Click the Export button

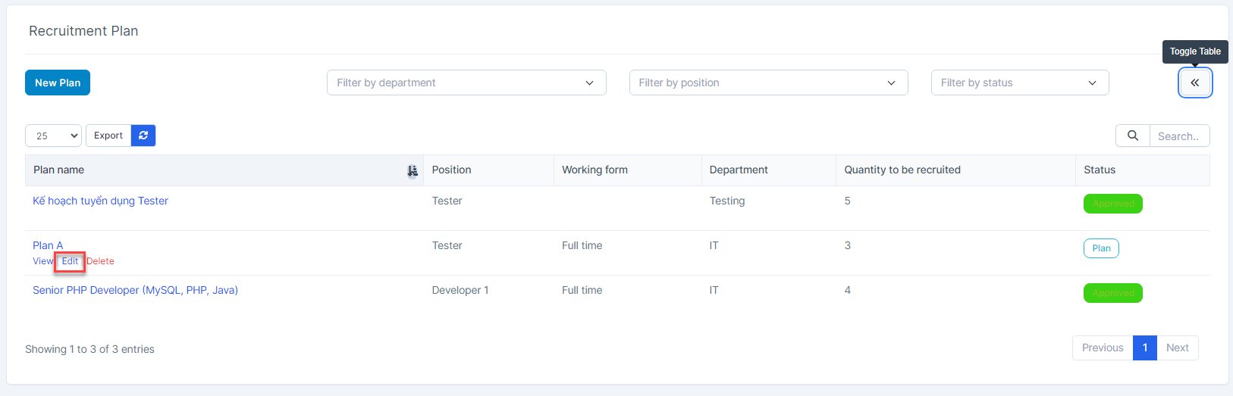108,136
